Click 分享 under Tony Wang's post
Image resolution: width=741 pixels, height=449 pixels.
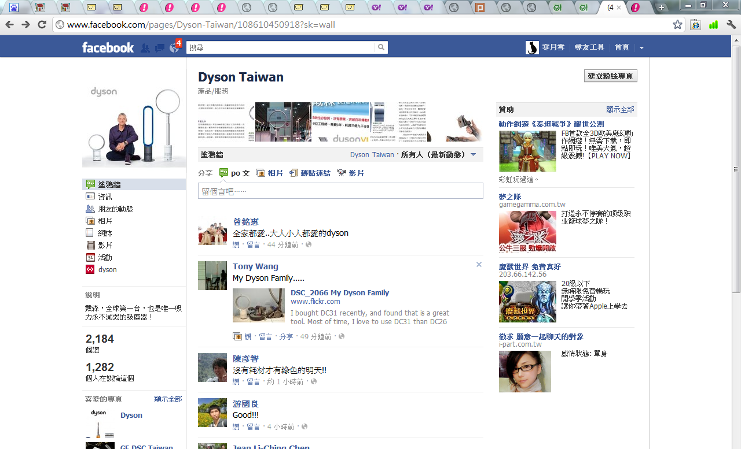[286, 336]
